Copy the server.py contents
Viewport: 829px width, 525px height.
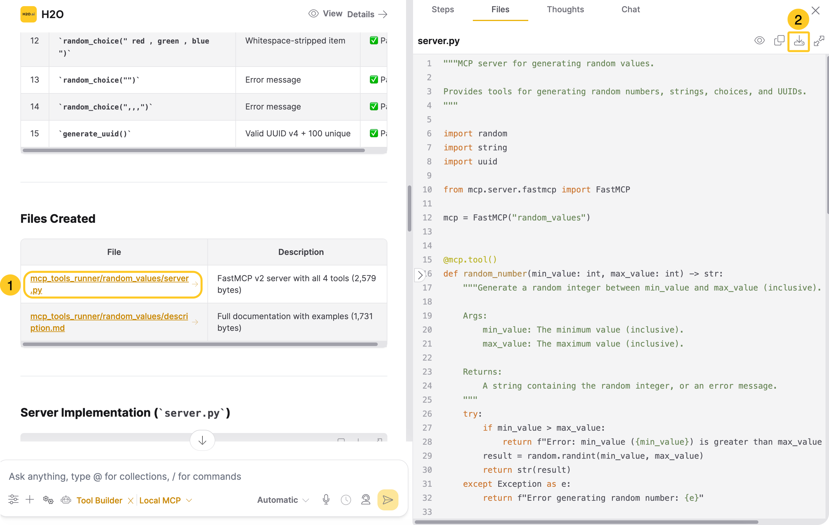[x=779, y=41]
